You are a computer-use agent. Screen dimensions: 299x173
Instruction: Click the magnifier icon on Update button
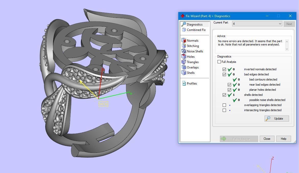pyautogui.click(x=268, y=119)
